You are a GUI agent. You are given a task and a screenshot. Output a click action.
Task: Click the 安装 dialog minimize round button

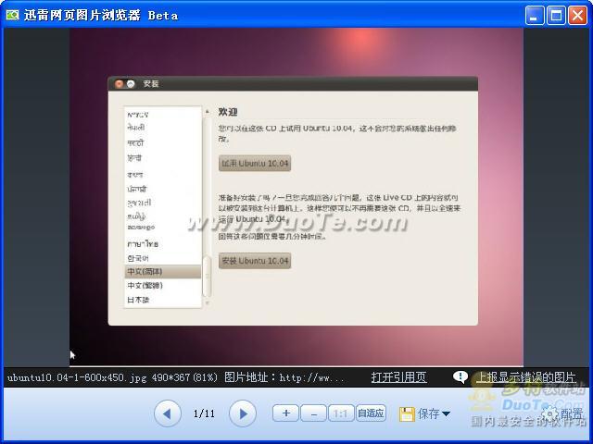[131, 84]
